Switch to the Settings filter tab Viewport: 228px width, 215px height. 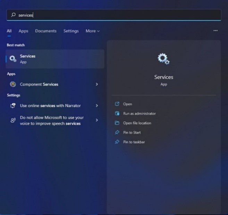tap(71, 31)
